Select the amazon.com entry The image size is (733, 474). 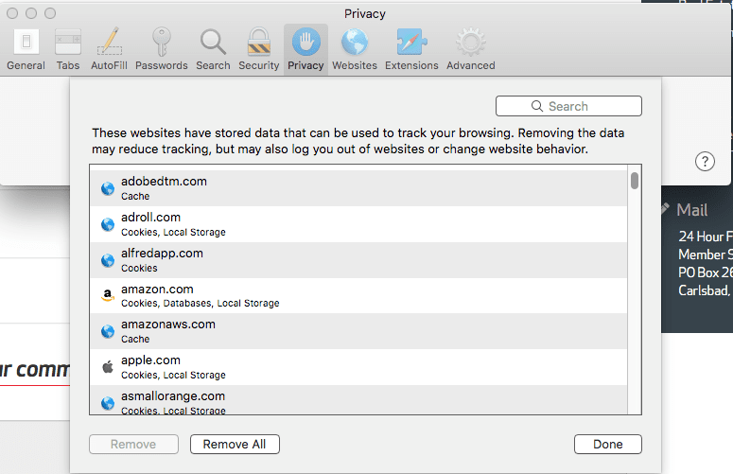pos(358,295)
